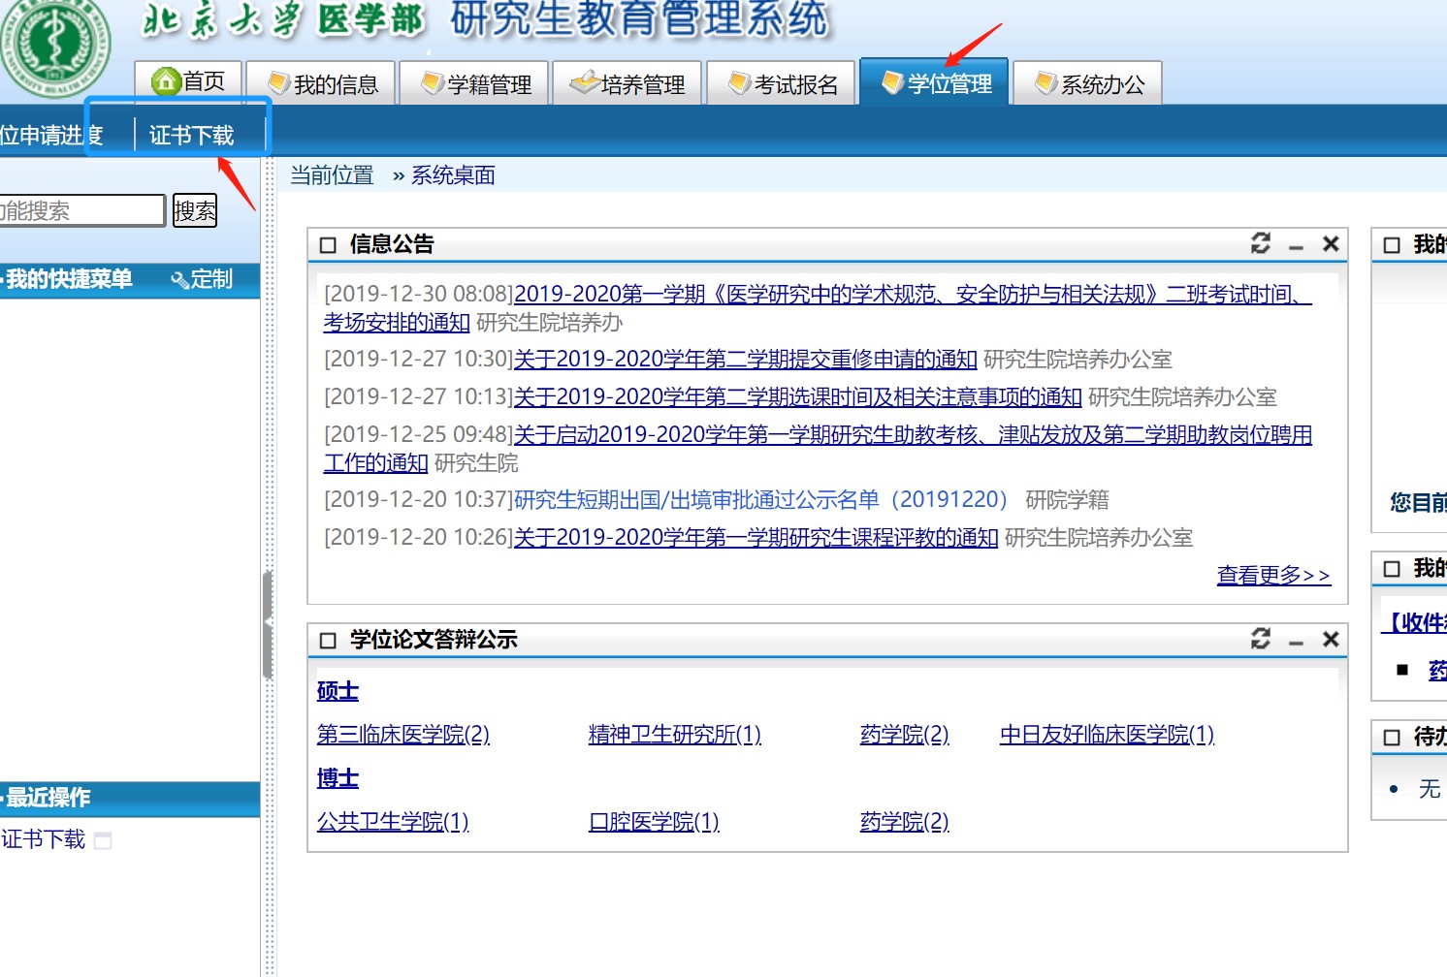
Task: Open 公共卫生学院(1) under 博士
Action: [393, 822]
